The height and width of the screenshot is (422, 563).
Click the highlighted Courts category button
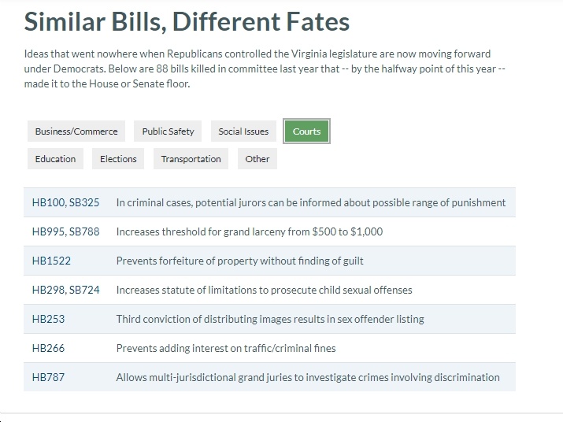[306, 131]
